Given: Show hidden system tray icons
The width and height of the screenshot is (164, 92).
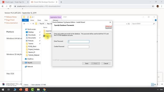Looking at the screenshot, I should (158, 90).
